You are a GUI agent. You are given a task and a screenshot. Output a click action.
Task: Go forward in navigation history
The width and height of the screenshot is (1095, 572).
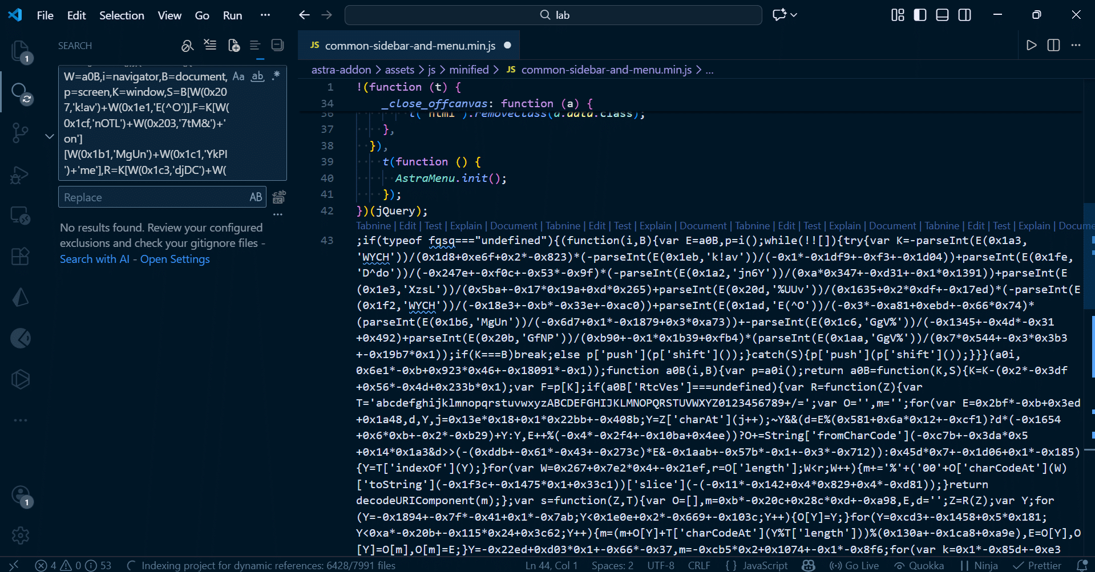tap(327, 15)
